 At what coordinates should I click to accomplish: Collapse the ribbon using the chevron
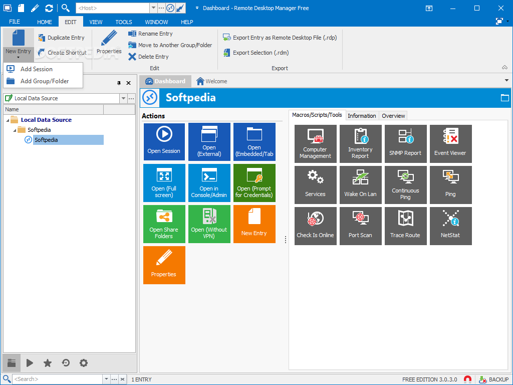coord(505,68)
